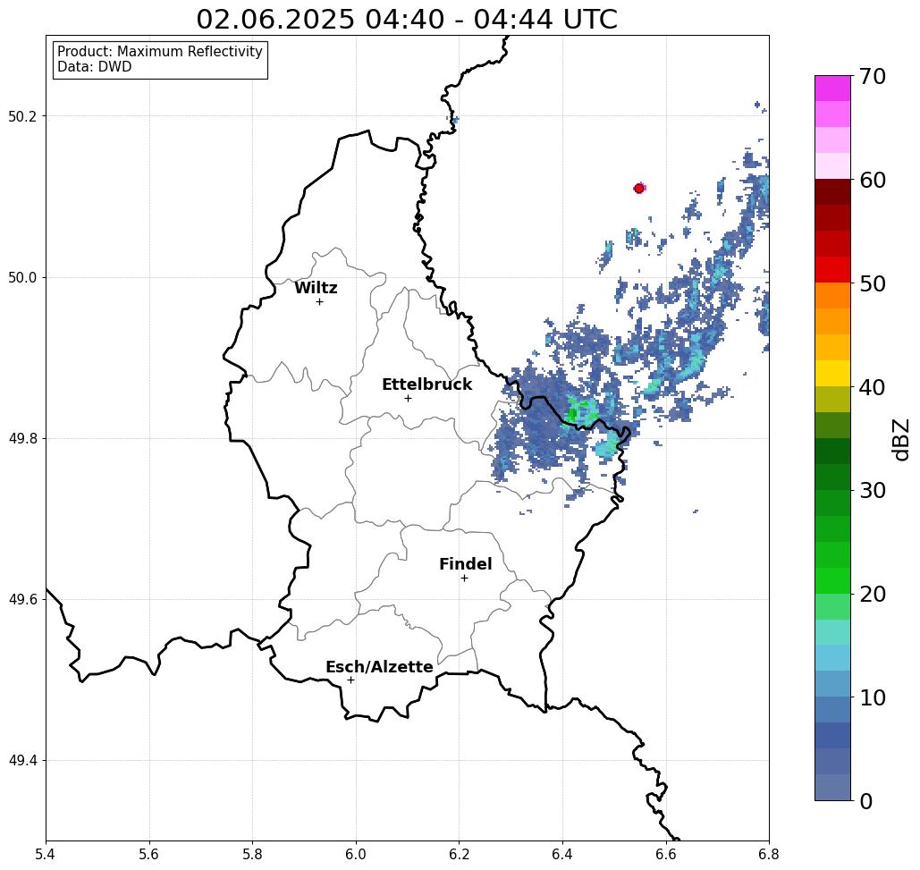Click the latitude label 49.4
Image resolution: width=920 pixels, height=870 pixels.
[x=22, y=761]
